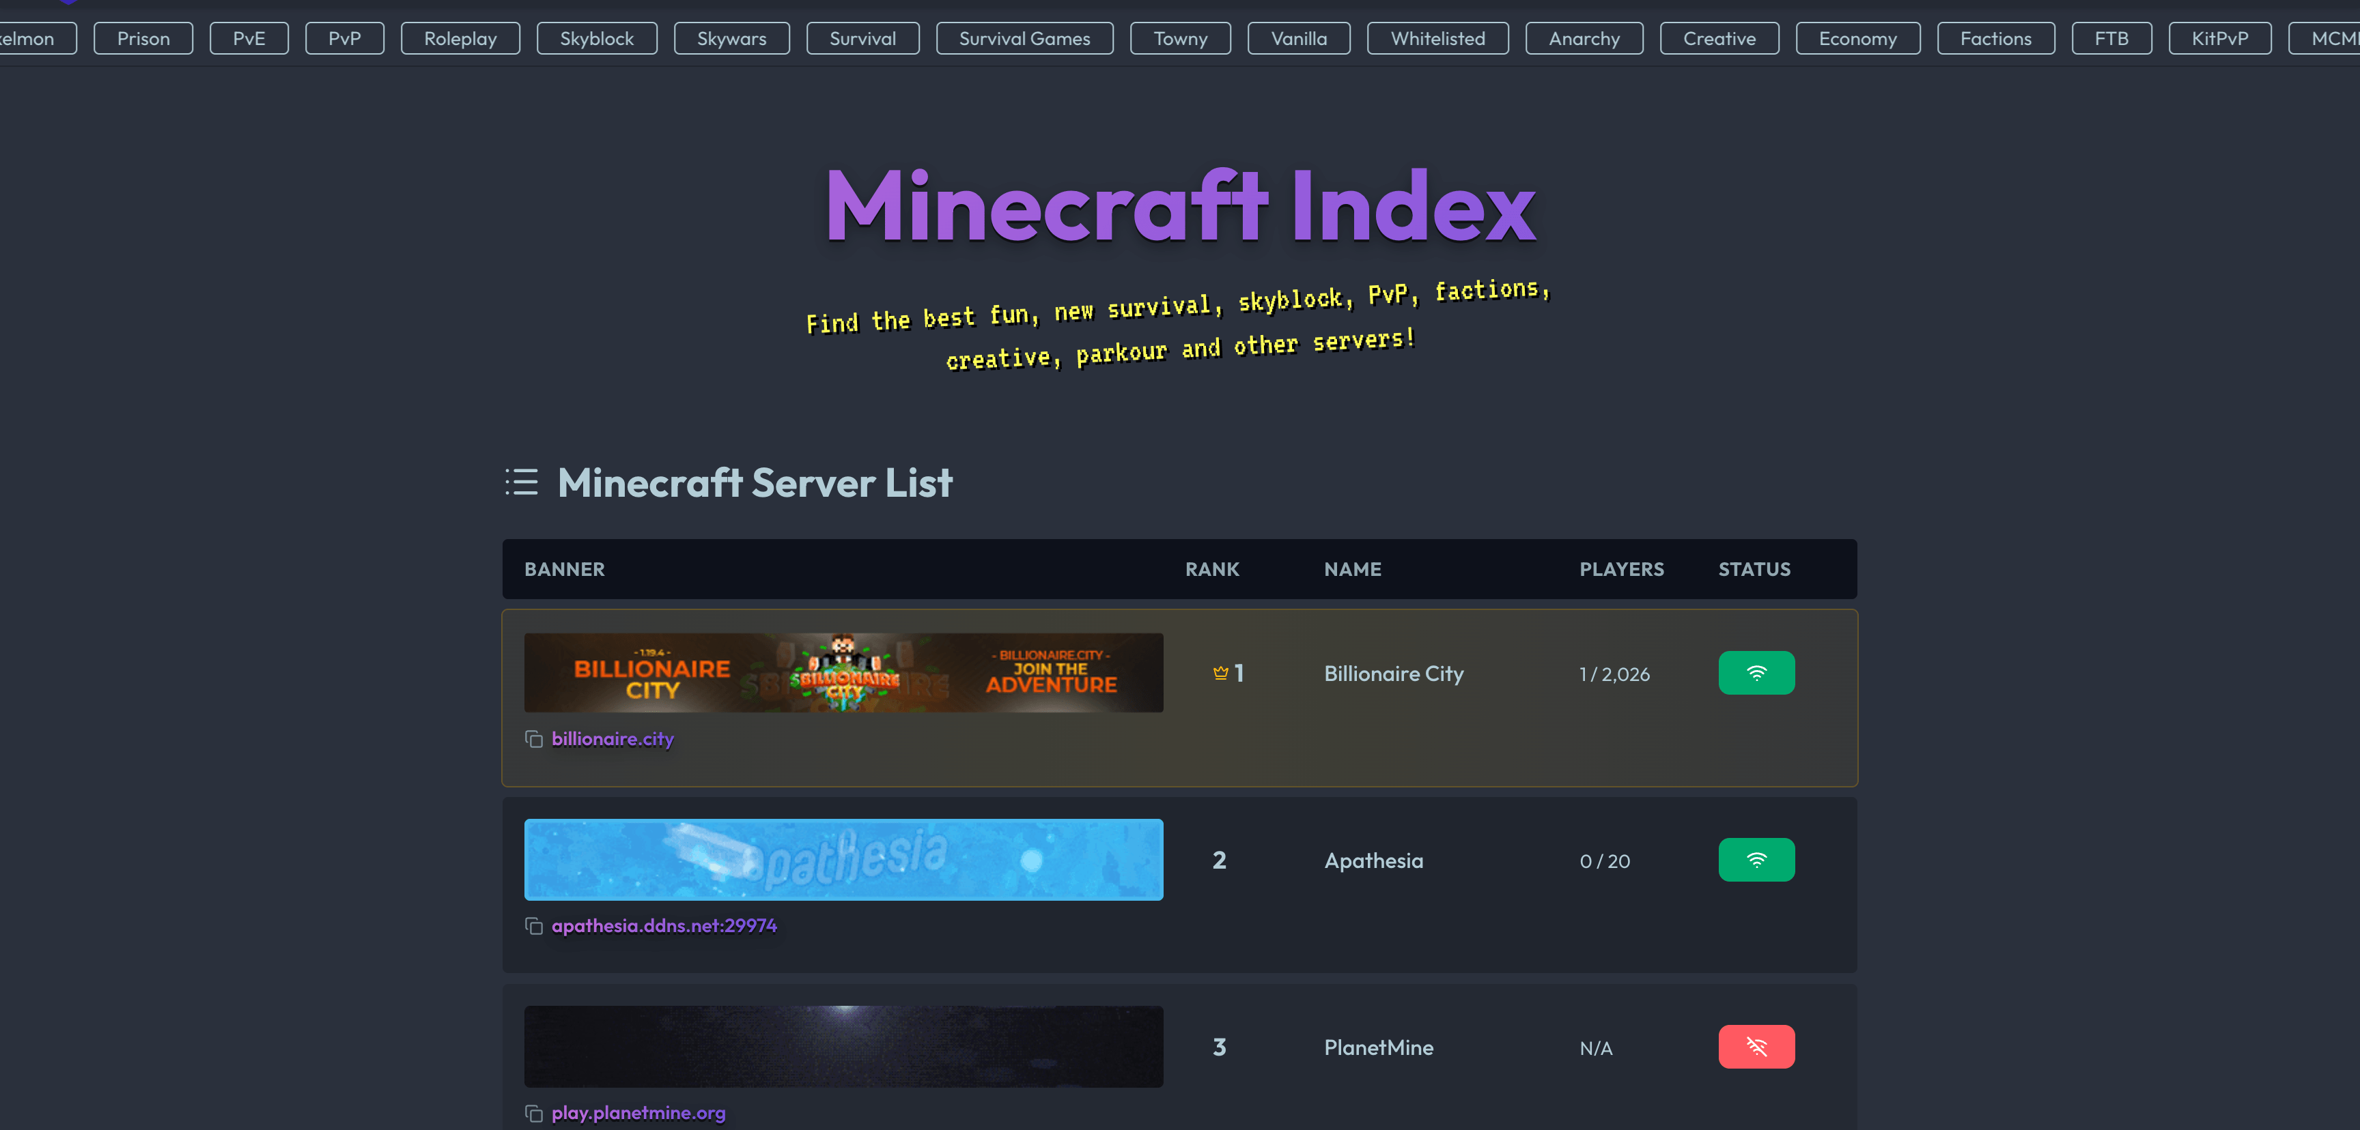Click the crown rank icon for Billionaire City
Image resolution: width=2360 pixels, height=1130 pixels.
pyautogui.click(x=1220, y=673)
